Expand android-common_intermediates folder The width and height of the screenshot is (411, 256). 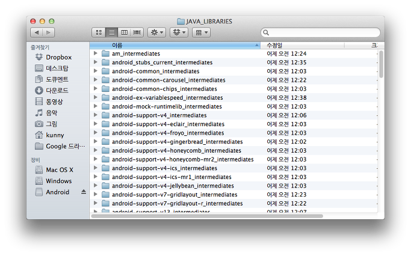[x=96, y=71]
